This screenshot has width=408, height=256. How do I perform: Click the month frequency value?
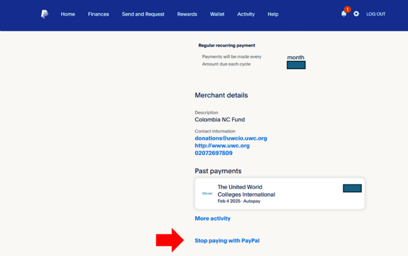[296, 57]
